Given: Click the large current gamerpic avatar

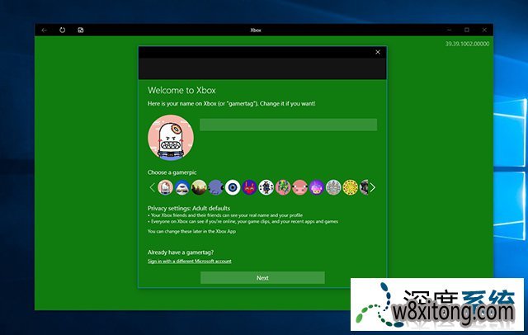Looking at the screenshot, I should (171, 137).
